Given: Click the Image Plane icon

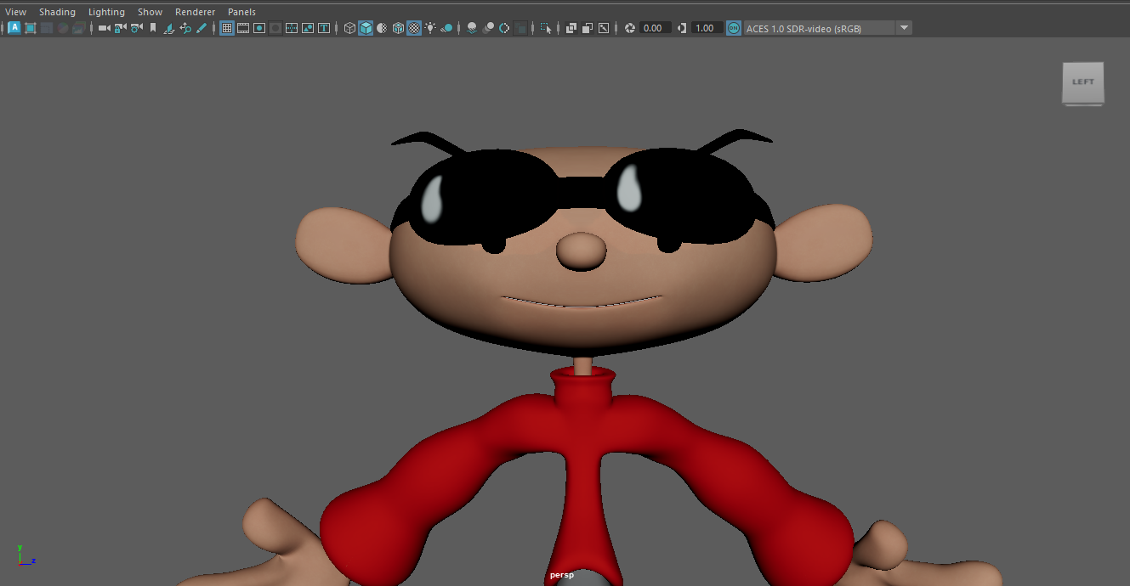Looking at the screenshot, I should click(168, 28).
